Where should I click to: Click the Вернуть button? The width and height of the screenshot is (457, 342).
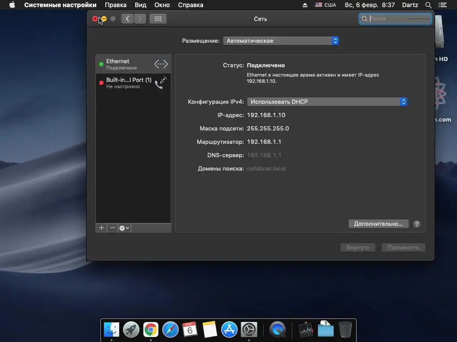(x=358, y=248)
